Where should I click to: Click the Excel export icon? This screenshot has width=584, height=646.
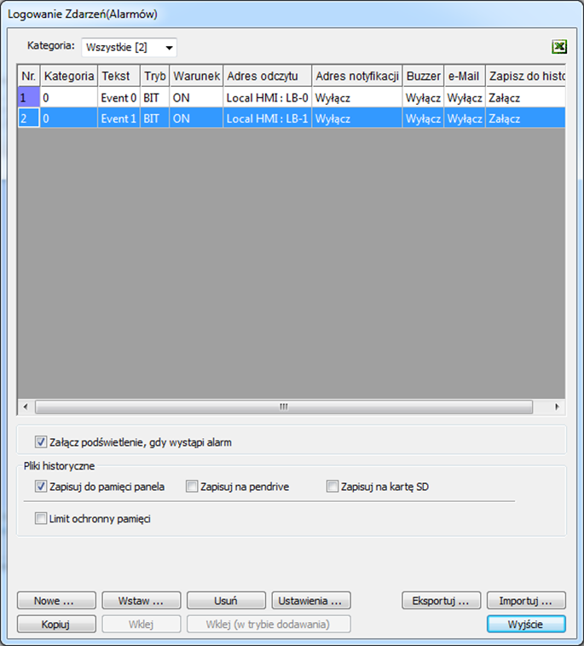pyautogui.click(x=559, y=47)
